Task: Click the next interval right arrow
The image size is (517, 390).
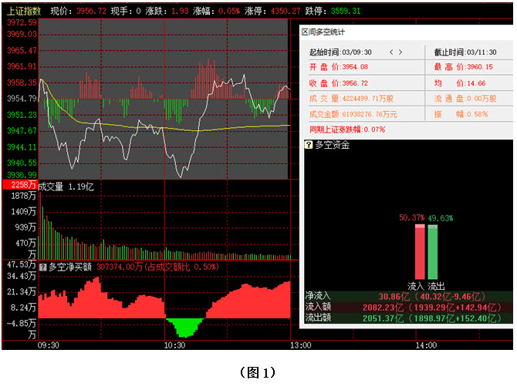Action: tap(401, 52)
